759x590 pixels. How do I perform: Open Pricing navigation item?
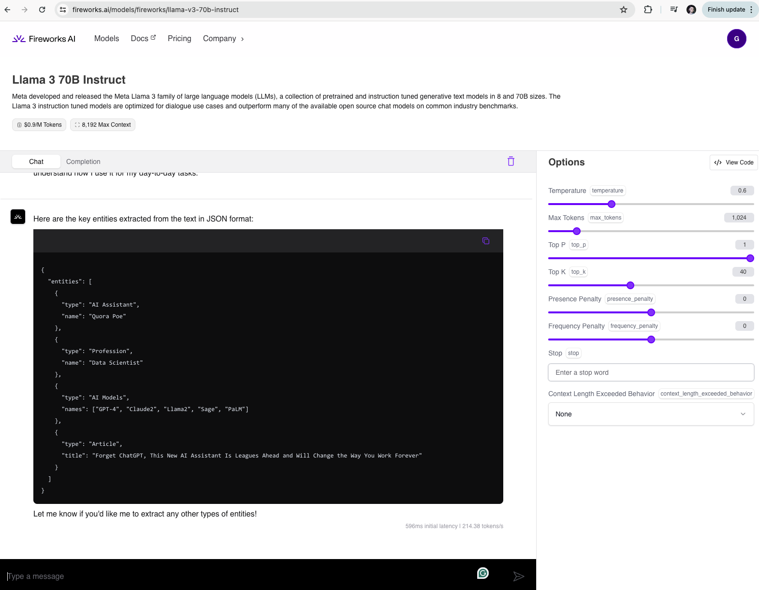(x=179, y=39)
